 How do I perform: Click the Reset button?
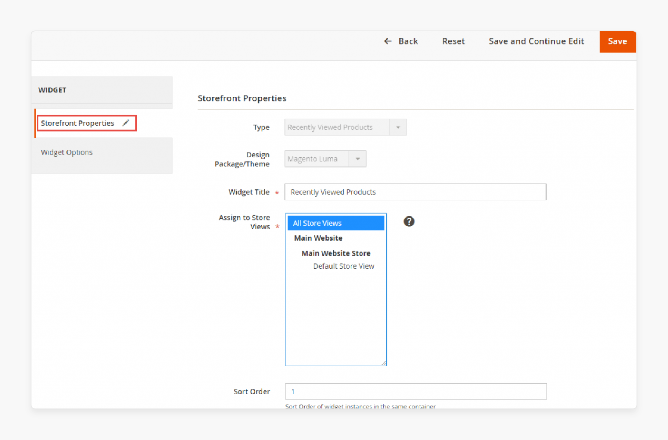click(453, 41)
